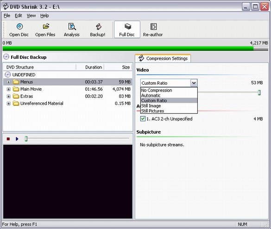Image resolution: width=271 pixels, height=229 pixels.
Task: Click the 01:46.56 duration value
Action: tap(94, 89)
